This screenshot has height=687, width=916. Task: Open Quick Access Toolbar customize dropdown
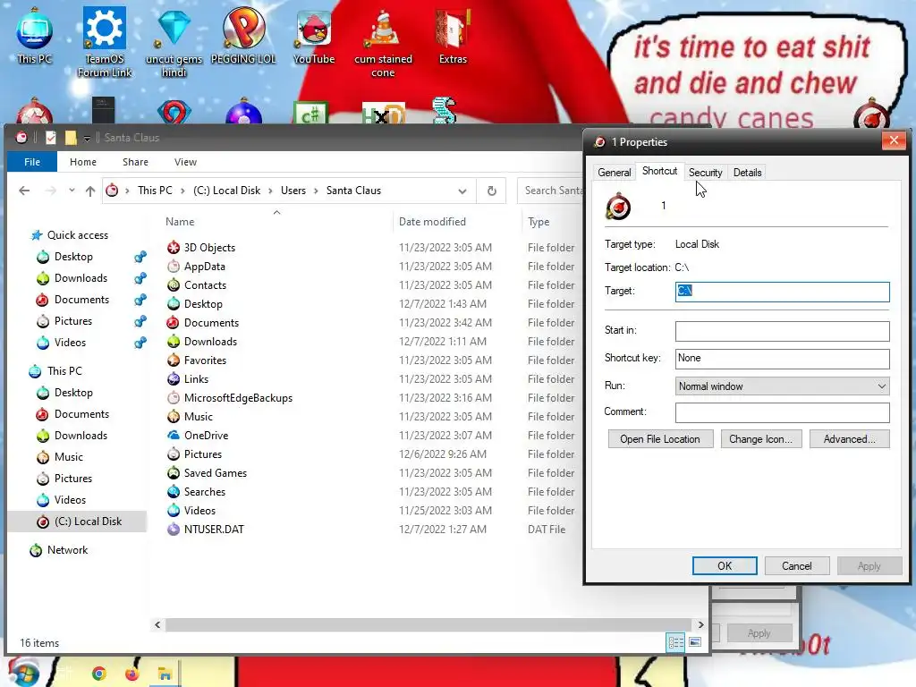[x=87, y=139]
